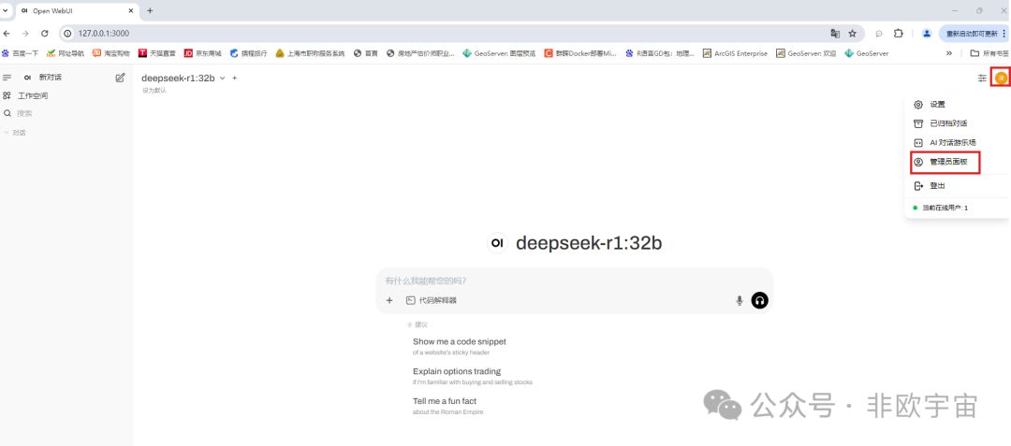The image size is (1011, 446).
Task: Open the GeoServer: 欢迎 bookmark
Action: point(806,53)
